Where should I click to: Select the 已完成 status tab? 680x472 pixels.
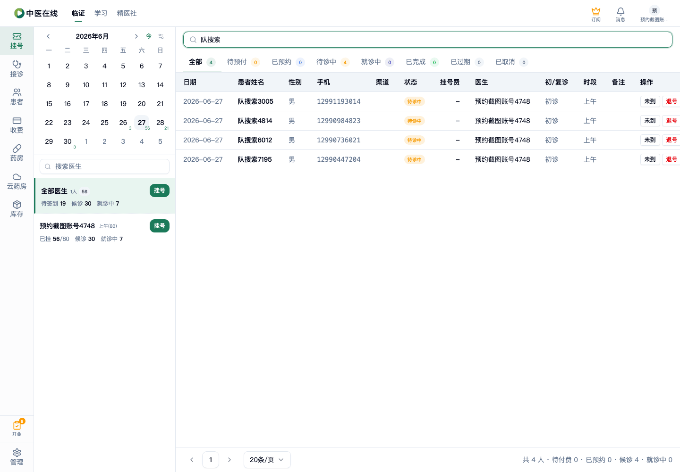pos(422,62)
